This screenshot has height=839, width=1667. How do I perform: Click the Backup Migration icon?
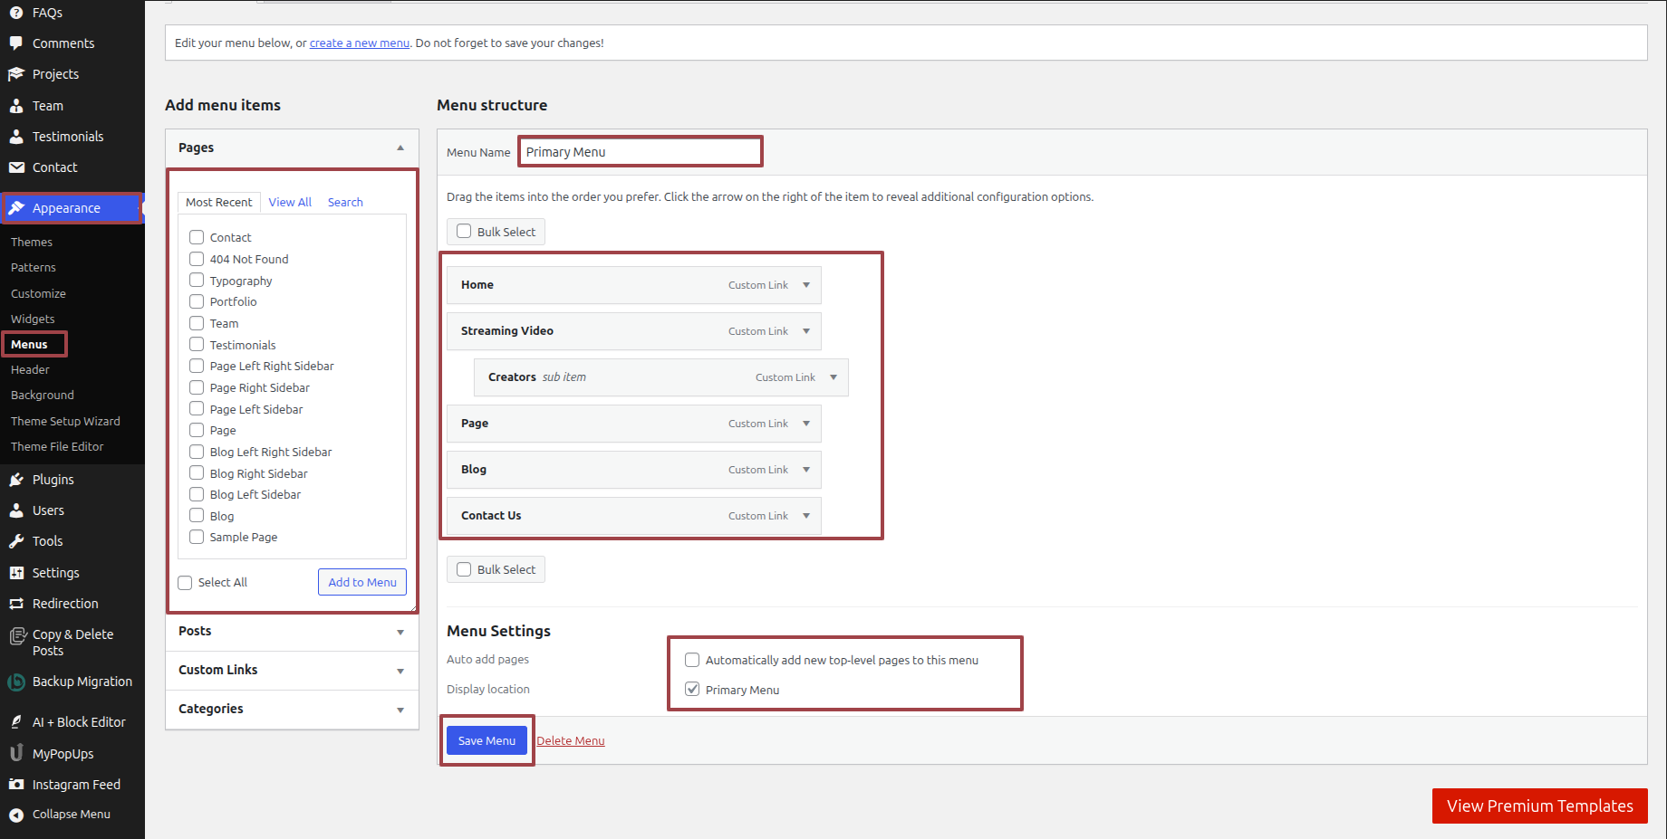coord(16,682)
